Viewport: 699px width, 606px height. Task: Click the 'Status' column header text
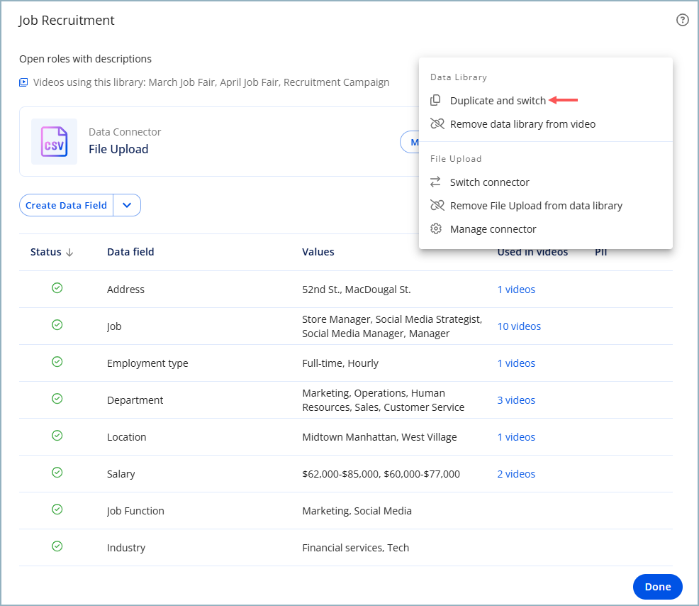[x=46, y=252]
